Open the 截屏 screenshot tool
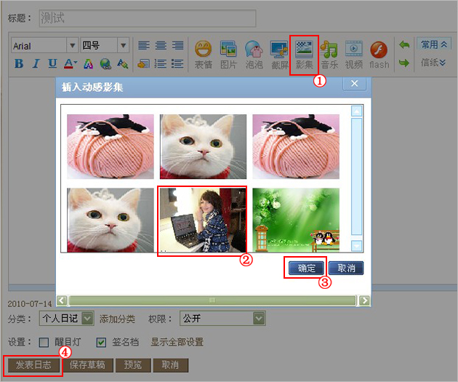The image size is (458, 382). (280, 55)
